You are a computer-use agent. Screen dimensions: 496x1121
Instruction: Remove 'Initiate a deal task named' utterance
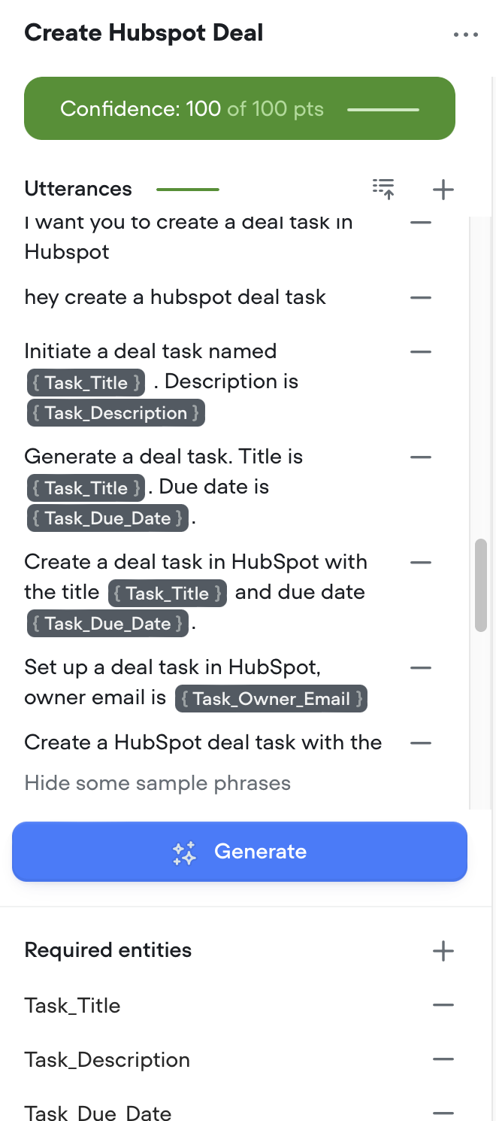[421, 351]
